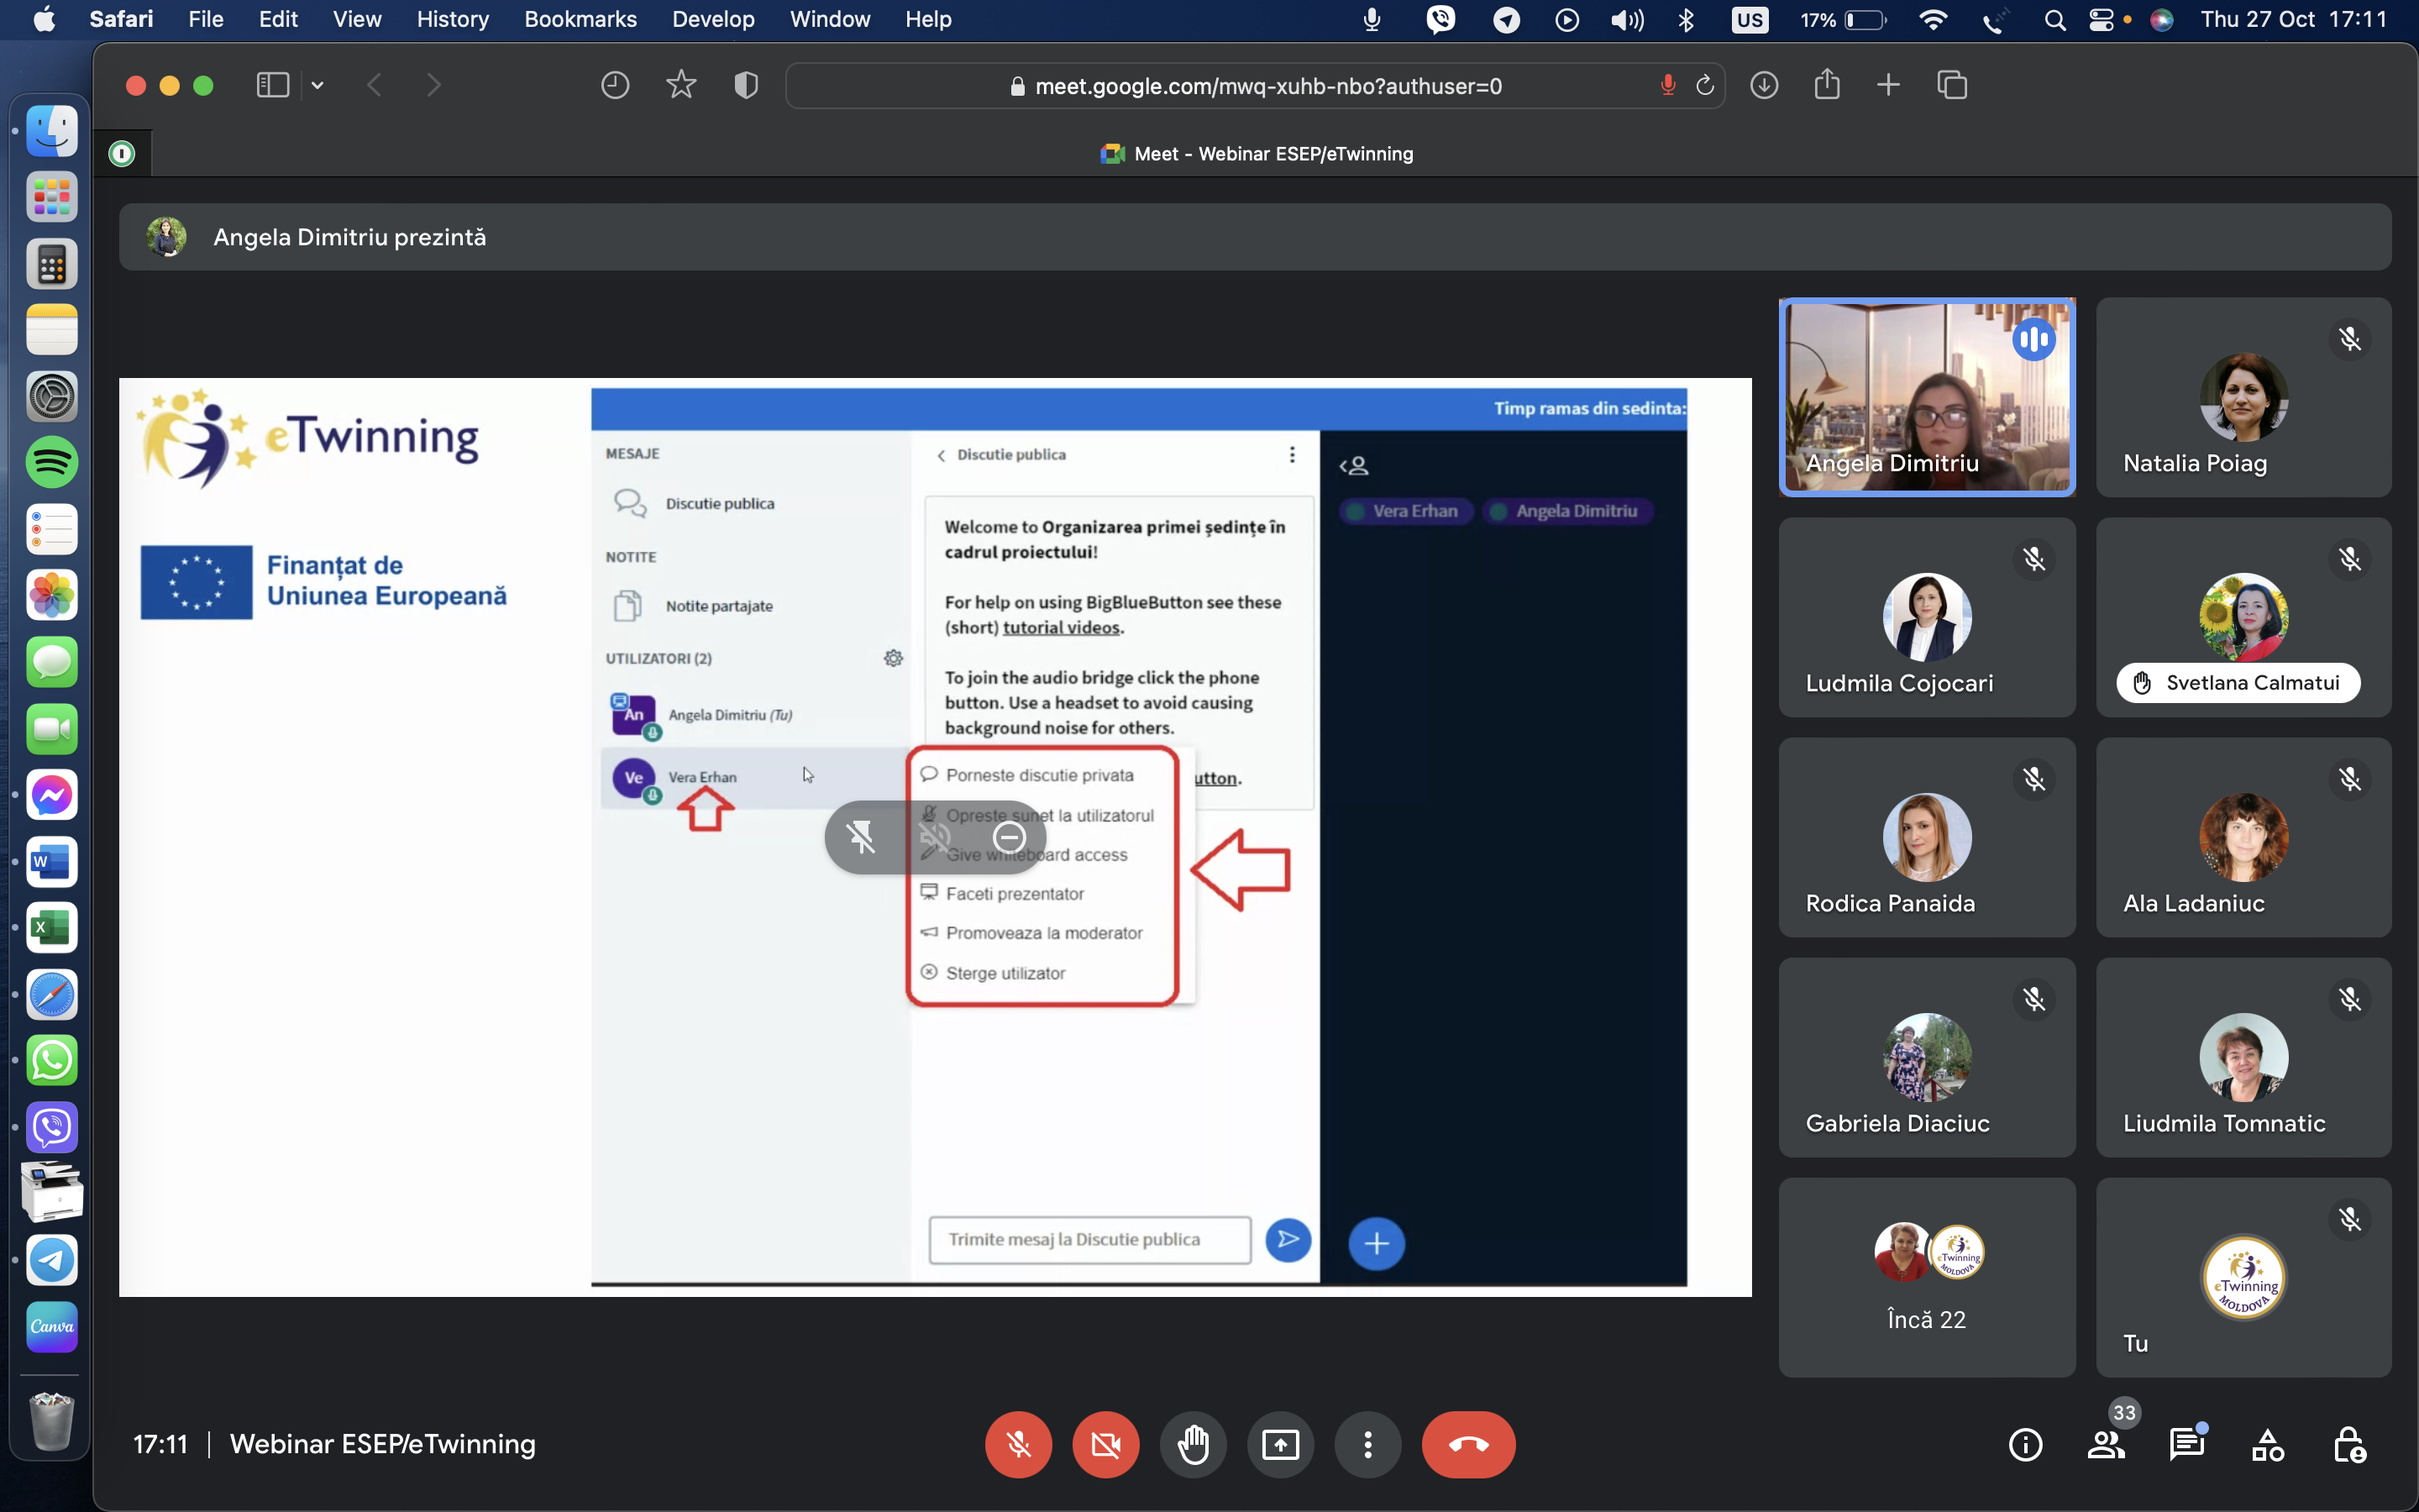Open host controls lock icon
The image size is (2419, 1512).
[x=2349, y=1445]
